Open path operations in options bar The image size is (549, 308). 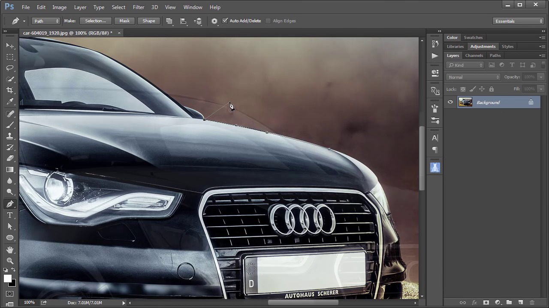[169, 21]
